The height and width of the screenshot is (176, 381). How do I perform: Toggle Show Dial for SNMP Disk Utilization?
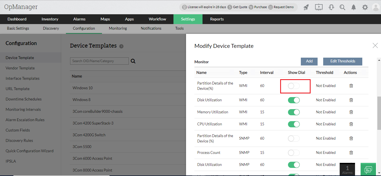click(x=294, y=165)
